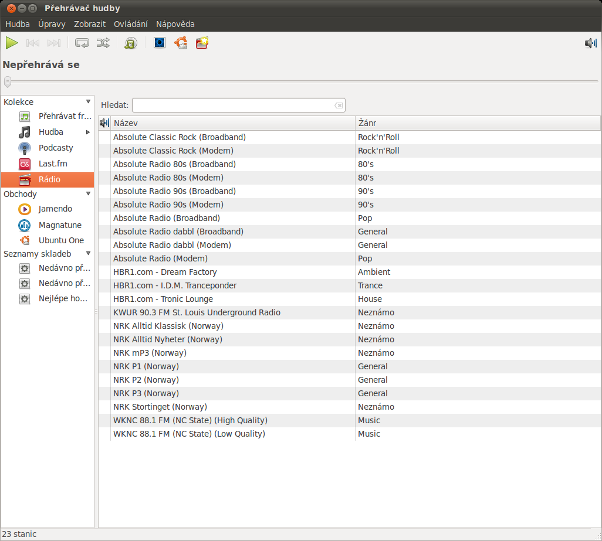Select Absolute Radio dabbl (Modem)
Viewport: 602px width, 541px height.
point(349,245)
